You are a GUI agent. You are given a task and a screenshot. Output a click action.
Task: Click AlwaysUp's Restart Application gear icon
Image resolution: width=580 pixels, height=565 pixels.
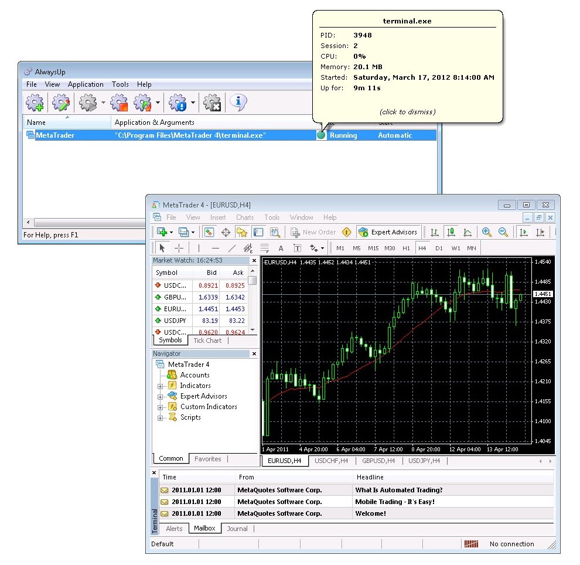pos(143,103)
